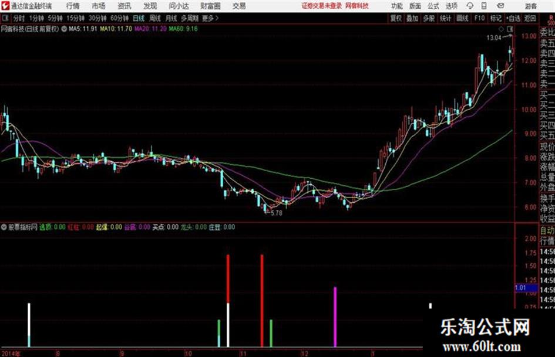Expand 更多 period options
The height and width of the screenshot is (357, 555).
pyautogui.click(x=210, y=18)
